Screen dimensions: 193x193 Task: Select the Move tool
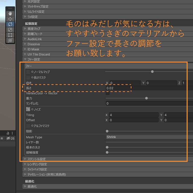tap(10, 19)
